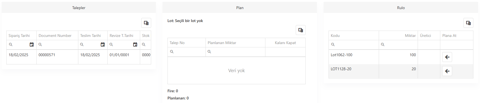Click search icon in Talep No filter
The image size is (480, 103).
click(172, 52)
